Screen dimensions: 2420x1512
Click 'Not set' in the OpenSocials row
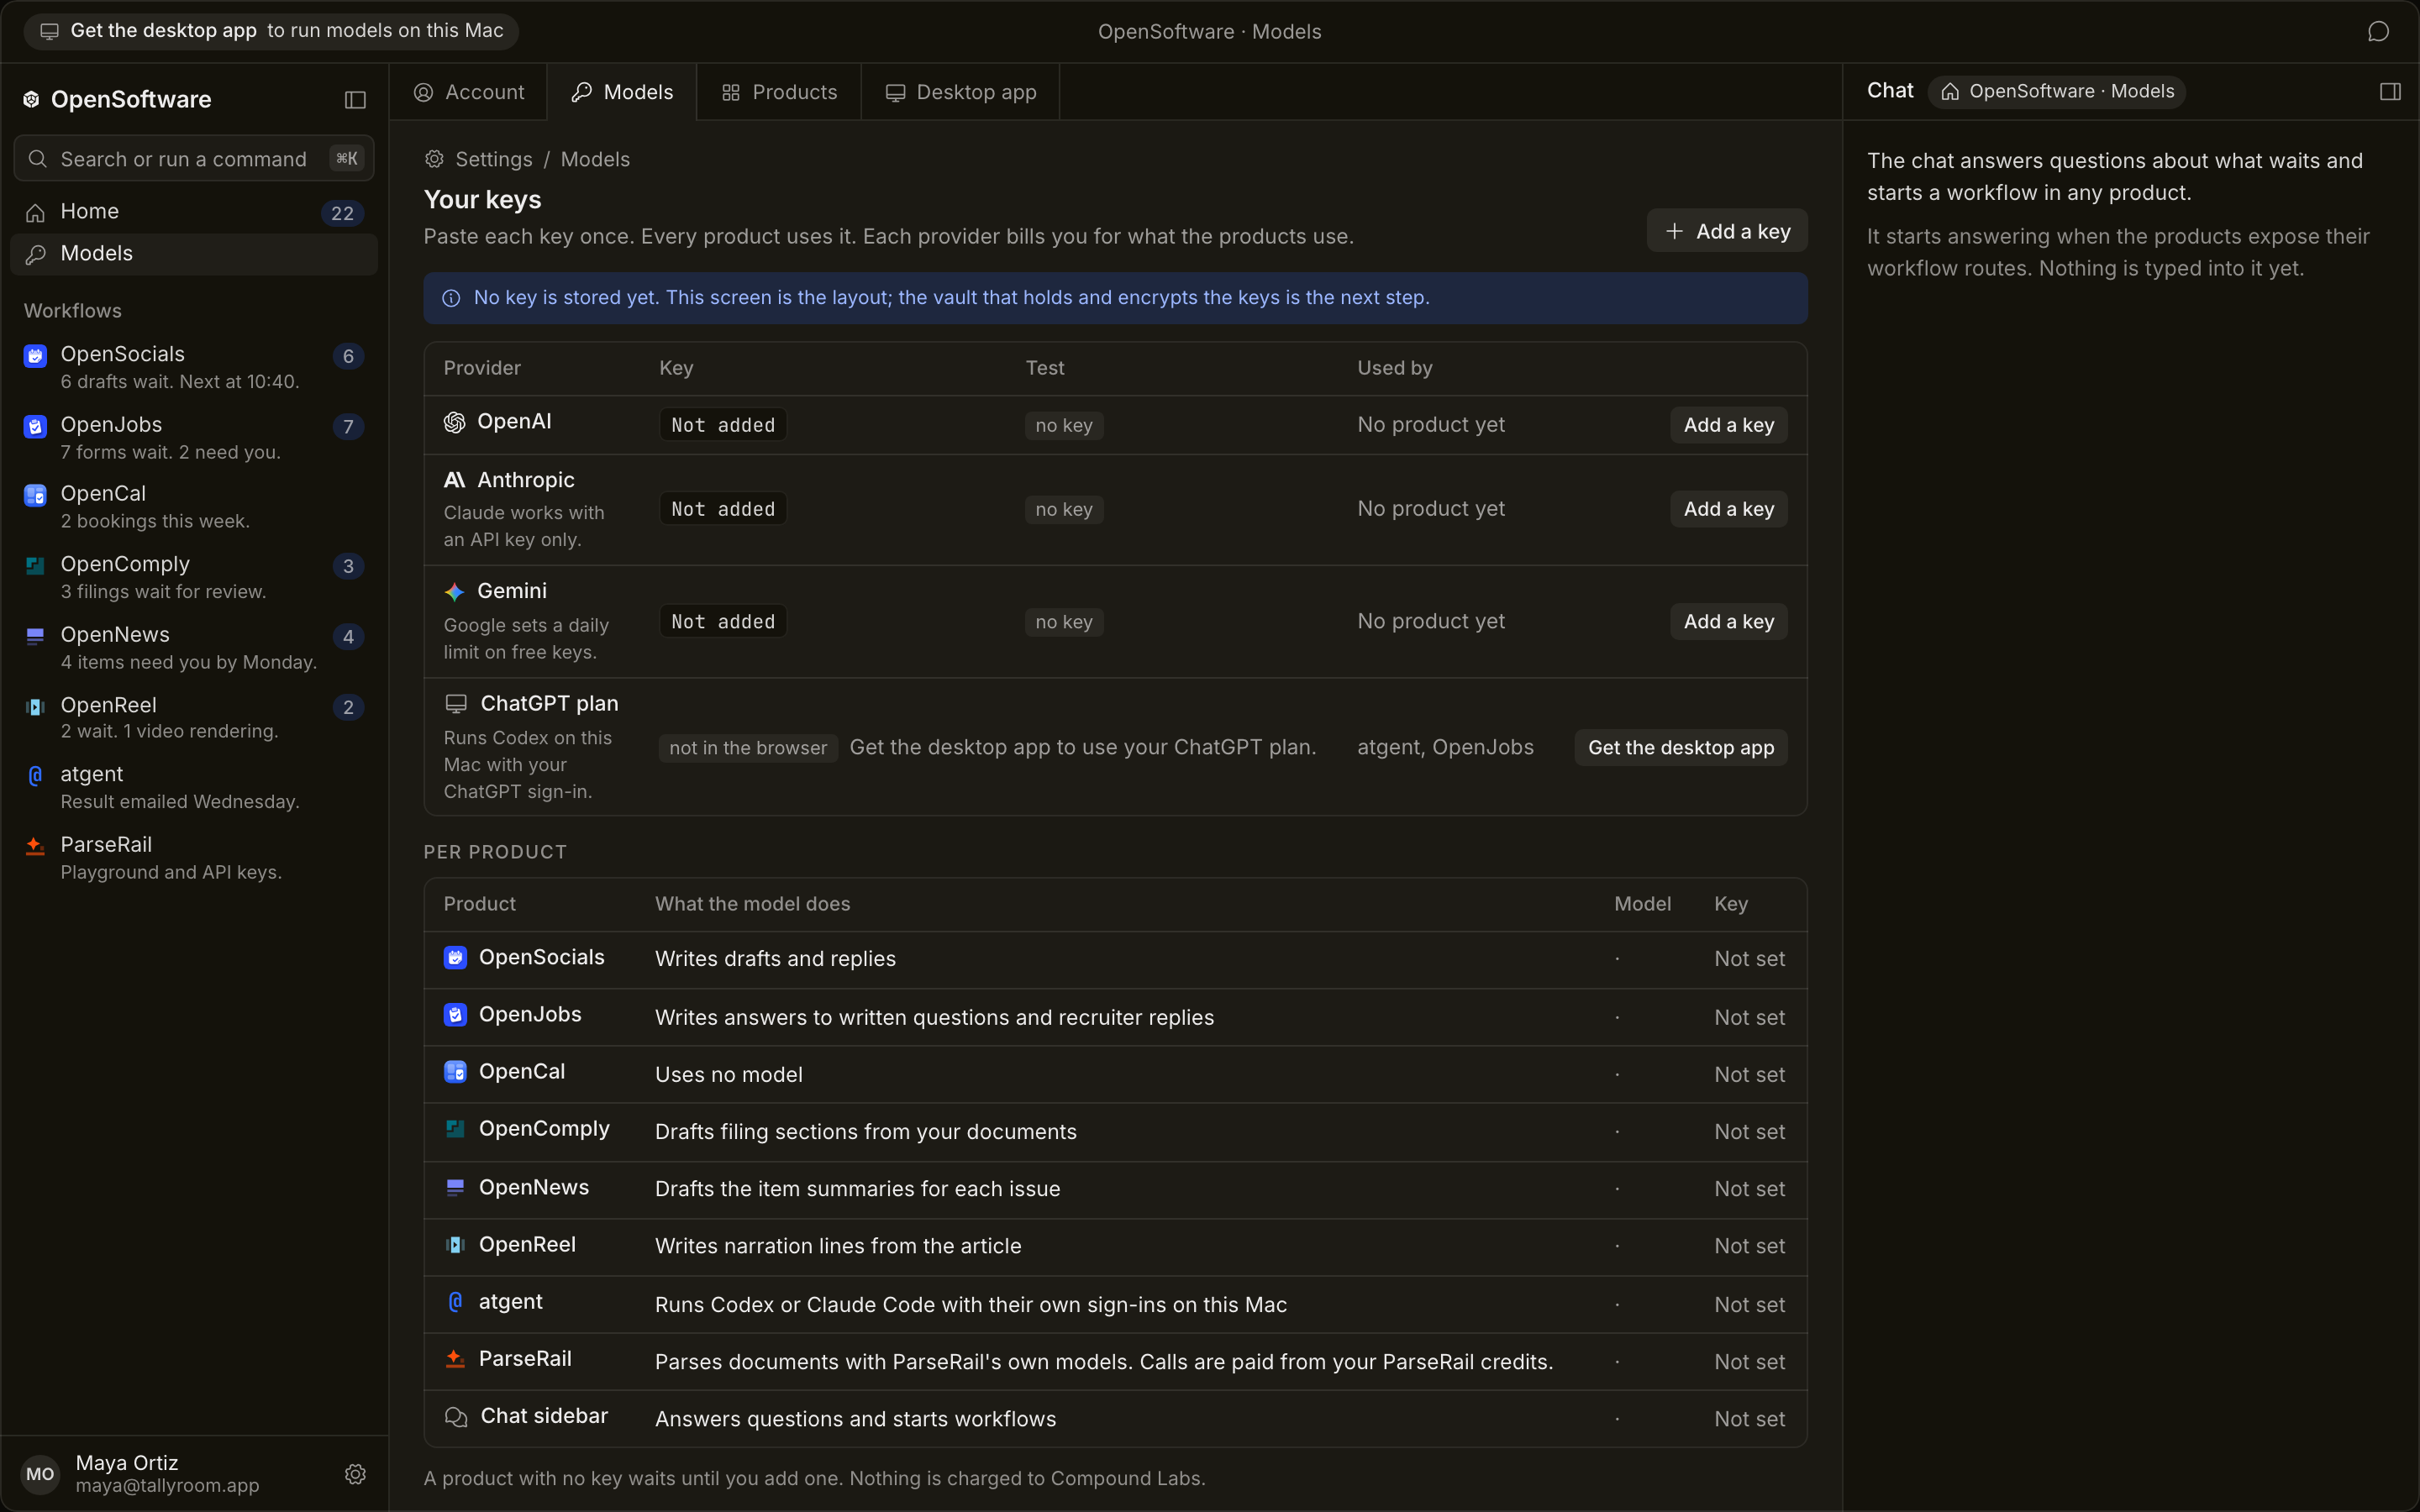click(x=1749, y=959)
